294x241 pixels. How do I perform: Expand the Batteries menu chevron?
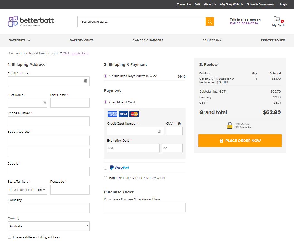(x=29, y=40)
